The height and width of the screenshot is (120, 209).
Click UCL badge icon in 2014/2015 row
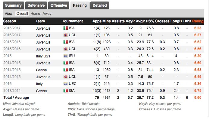[x=66, y=77]
